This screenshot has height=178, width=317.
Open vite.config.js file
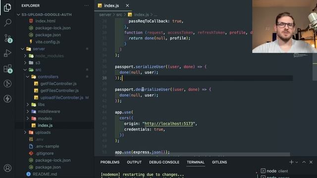[x=48, y=42]
